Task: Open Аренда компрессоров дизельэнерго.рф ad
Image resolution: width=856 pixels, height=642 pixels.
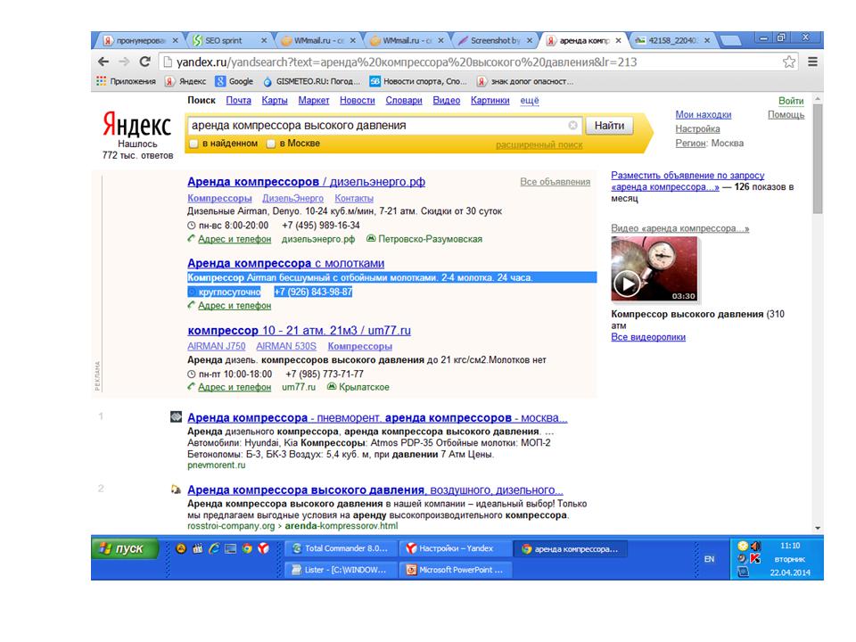Action: click(306, 182)
